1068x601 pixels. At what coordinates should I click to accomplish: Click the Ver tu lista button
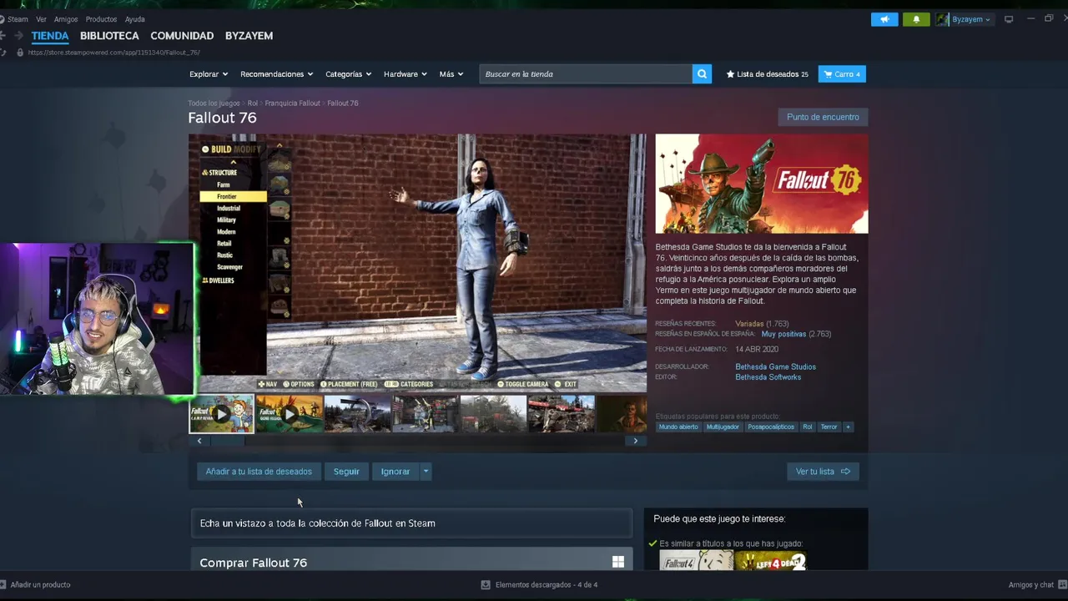(823, 472)
